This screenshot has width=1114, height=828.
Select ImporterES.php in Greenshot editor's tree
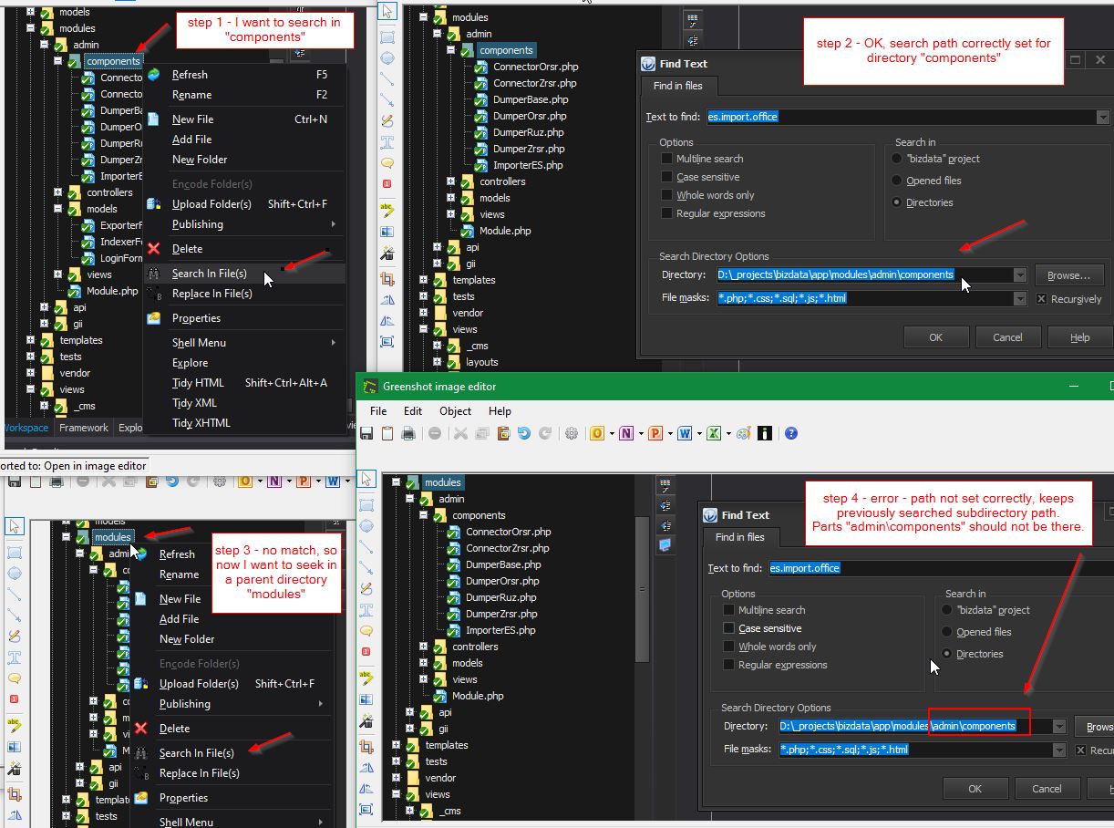coord(500,630)
